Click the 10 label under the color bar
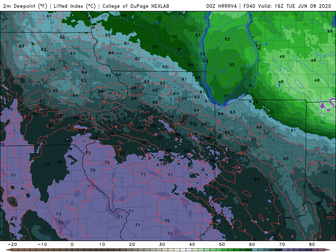 pos(102,244)
